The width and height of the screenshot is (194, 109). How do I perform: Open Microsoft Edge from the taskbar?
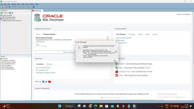pos(95,106)
